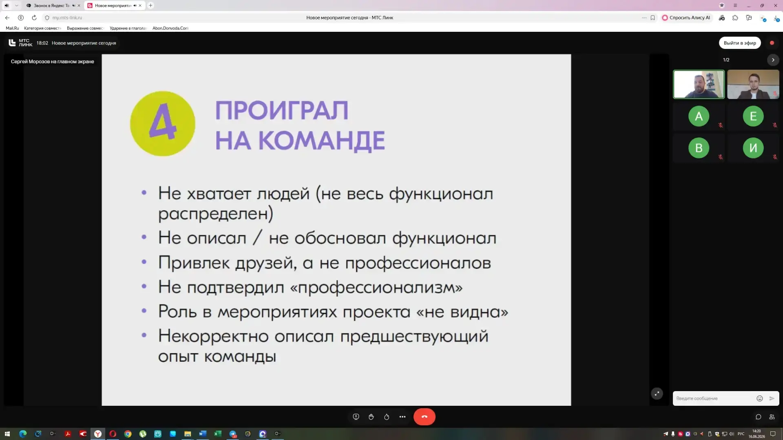Open Telegram from the taskbar
The width and height of the screenshot is (783, 440).
point(233,434)
